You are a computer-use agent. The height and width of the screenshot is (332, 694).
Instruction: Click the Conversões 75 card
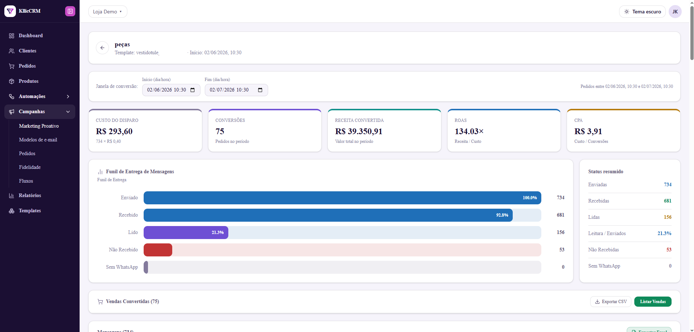click(x=265, y=131)
